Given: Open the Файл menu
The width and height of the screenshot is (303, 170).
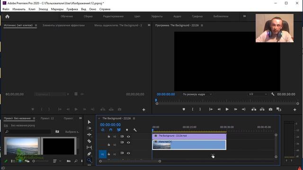Looking at the screenshot, I should click(6, 9).
